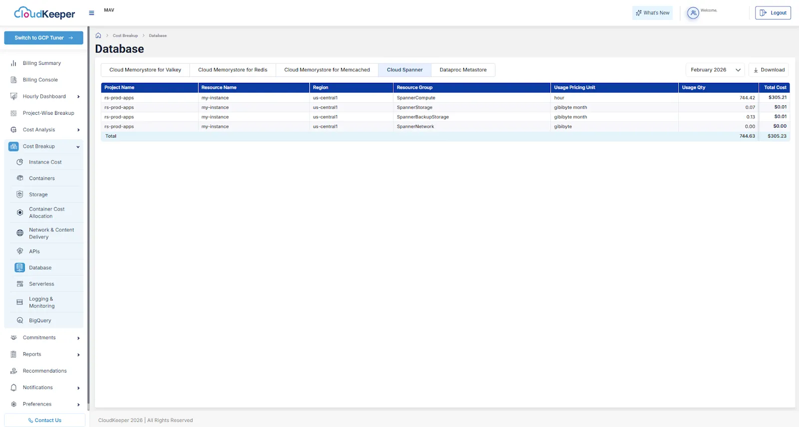799x427 pixels.
Task: Click the Project-Wise Breakup icon
Action: click(13, 113)
